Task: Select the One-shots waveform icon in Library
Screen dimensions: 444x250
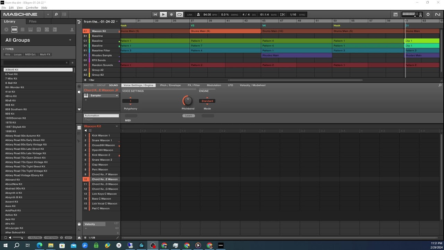Action: (55, 30)
